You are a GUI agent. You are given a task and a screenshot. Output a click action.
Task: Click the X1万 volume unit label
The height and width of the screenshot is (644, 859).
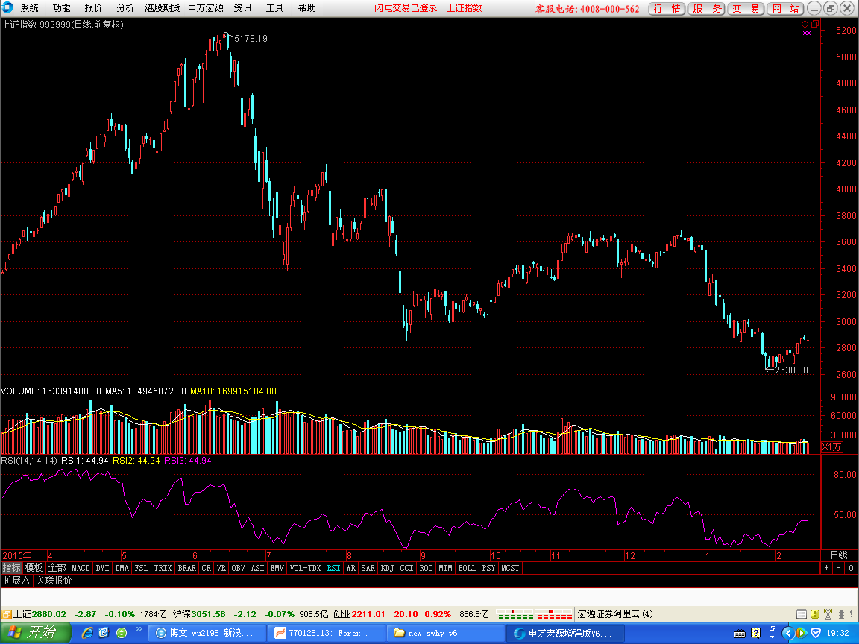832,447
